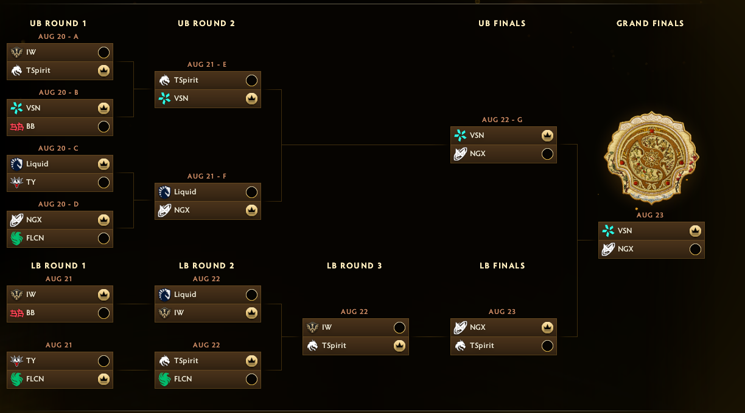Open the FLCN row in LB Round 1

[x=60, y=379]
